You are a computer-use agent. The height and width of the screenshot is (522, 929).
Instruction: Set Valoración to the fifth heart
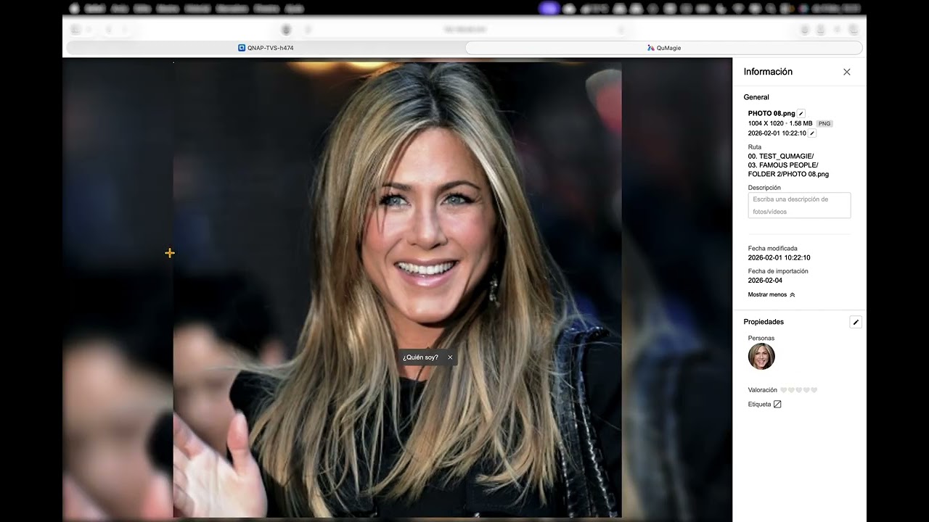tap(814, 390)
